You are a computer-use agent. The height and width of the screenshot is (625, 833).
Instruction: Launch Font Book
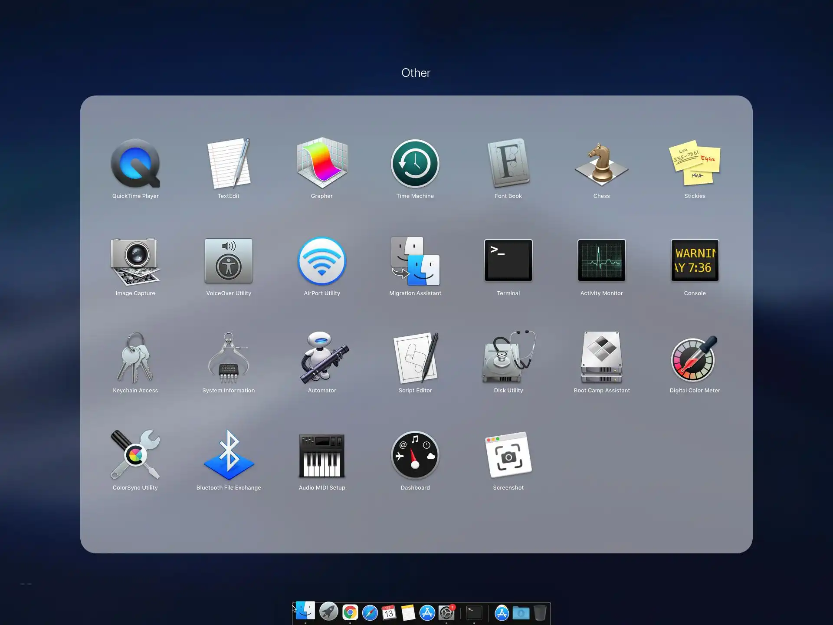click(508, 164)
